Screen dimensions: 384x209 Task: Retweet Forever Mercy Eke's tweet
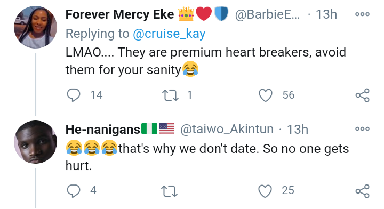(x=170, y=95)
